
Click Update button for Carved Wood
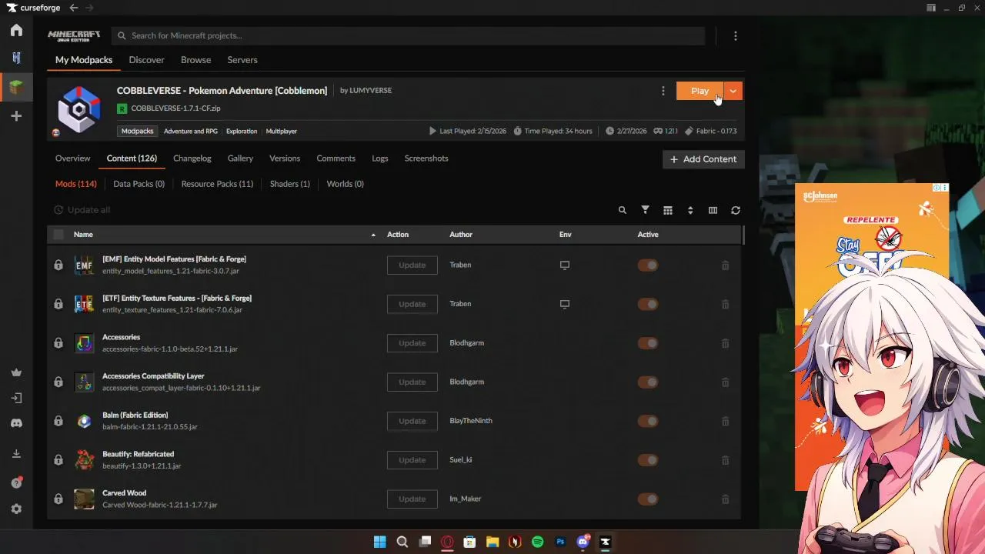(x=412, y=499)
